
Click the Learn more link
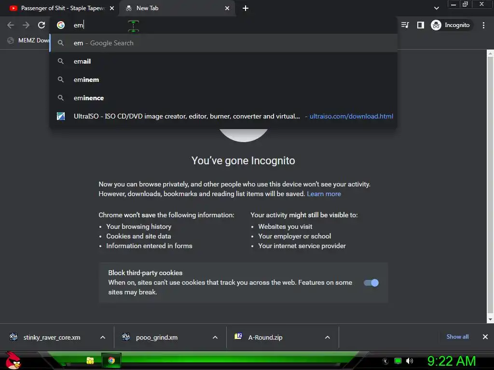(324, 194)
